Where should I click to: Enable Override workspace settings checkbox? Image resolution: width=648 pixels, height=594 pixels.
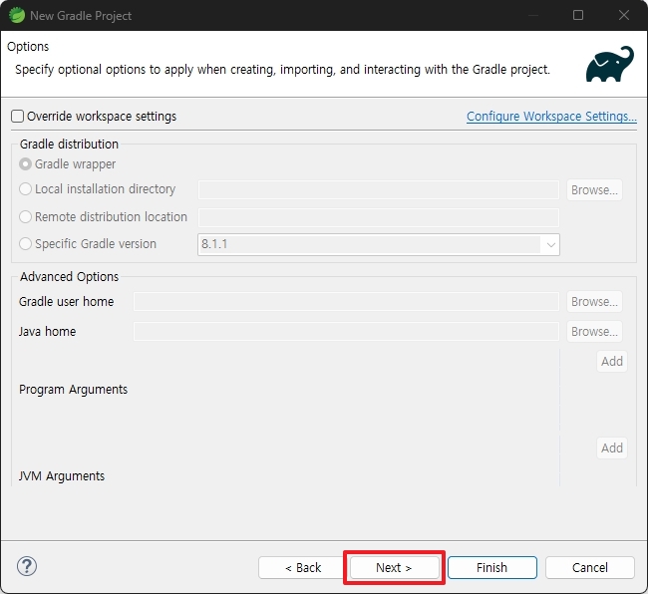(17, 117)
